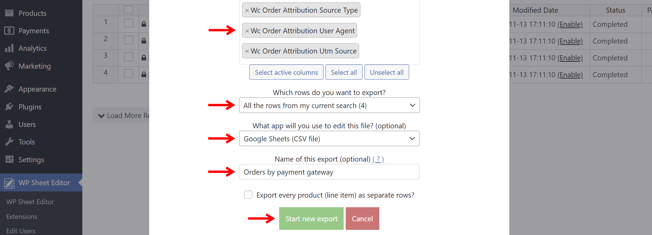Viewport: 652px width, 235px height.
Task: Click the Payments dollar icon
Action: 9,31
